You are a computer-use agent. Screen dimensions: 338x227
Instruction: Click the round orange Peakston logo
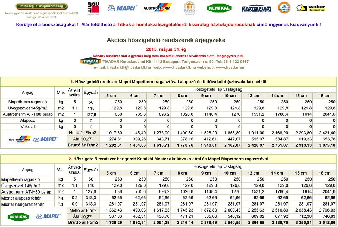click(284, 7)
